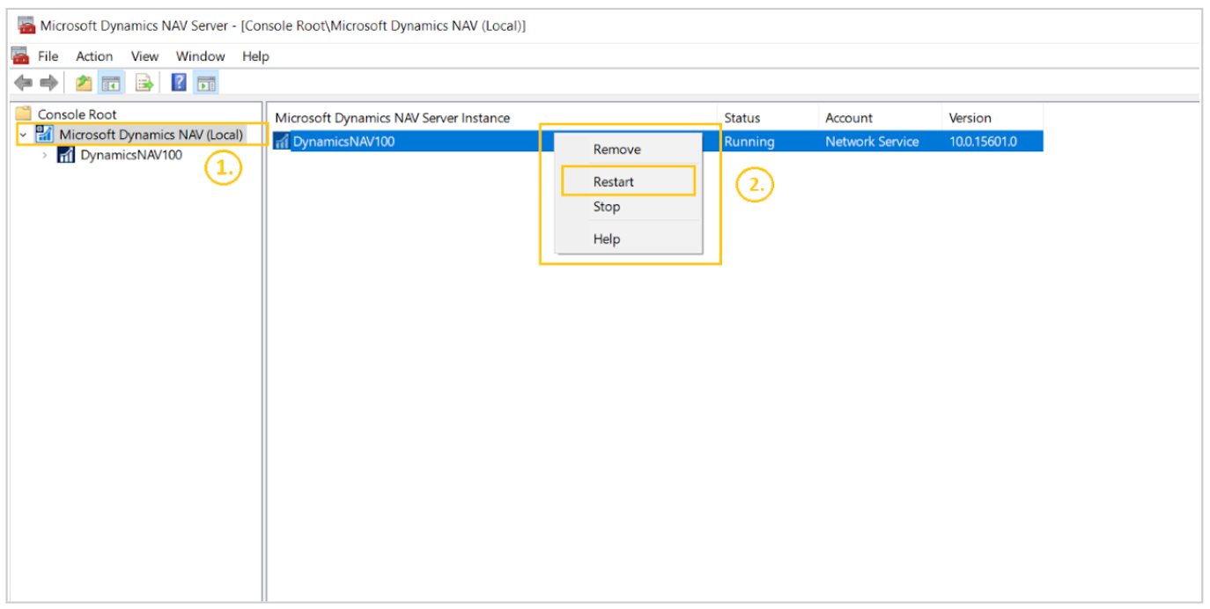The height and width of the screenshot is (609, 1210).
Task: Click the Up One Level folder icon
Action: [x=82, y=82]
